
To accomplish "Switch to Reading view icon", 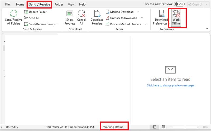I will click(x=164, y=127).
